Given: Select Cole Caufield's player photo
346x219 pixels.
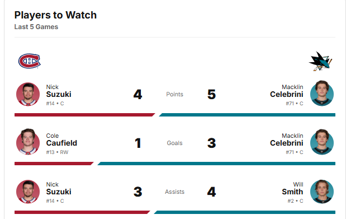Looking at the screenshot, I should 28,142.
